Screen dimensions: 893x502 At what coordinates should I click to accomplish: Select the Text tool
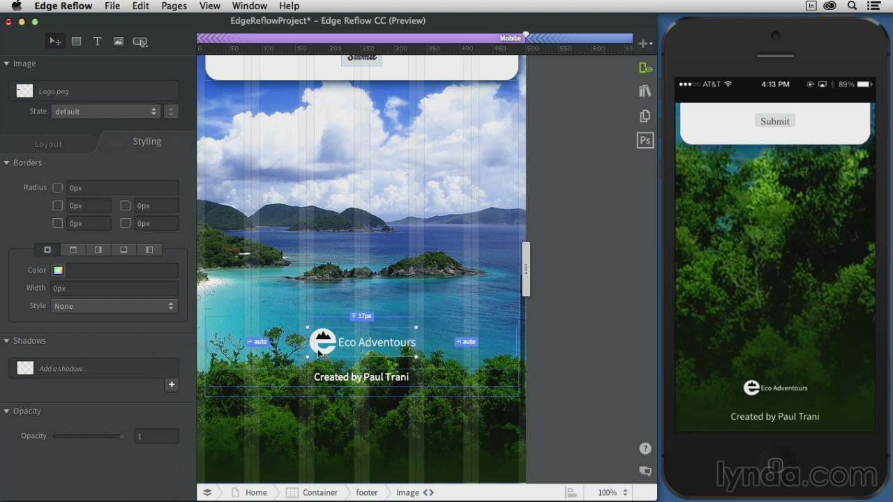pos(97,42)
